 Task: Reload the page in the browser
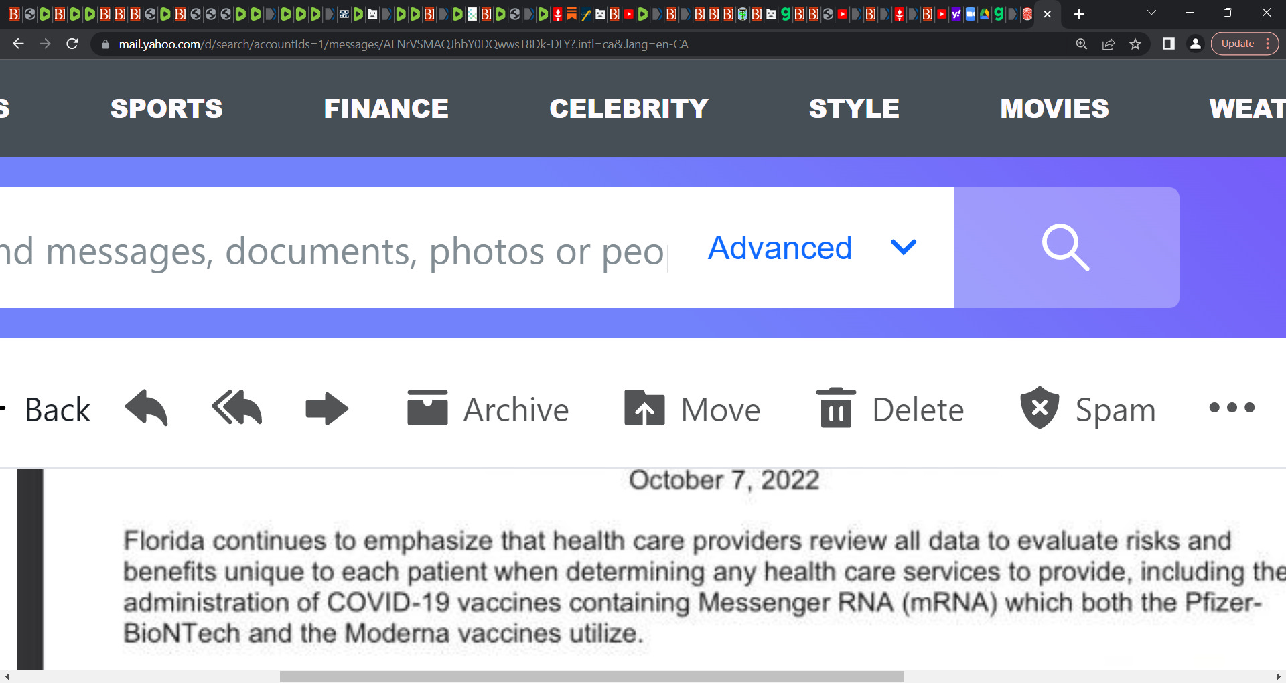72,44
